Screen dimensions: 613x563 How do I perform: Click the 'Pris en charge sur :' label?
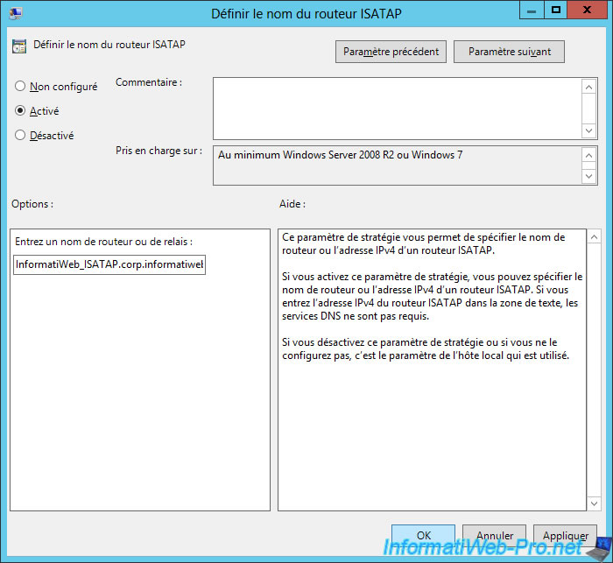tap(159, 151)
